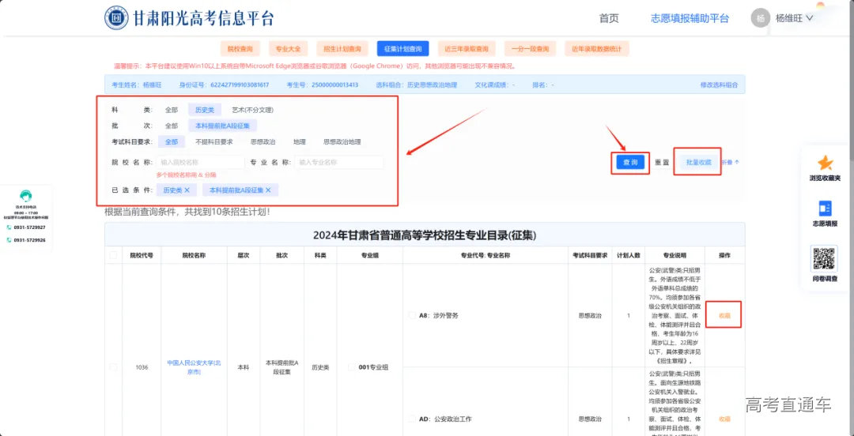854x436 pixels.
Task: Tick the A8: 涉外警务 checkbox
Action: (412, 314)
